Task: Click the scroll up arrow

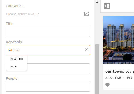Action: pos(97,2)
